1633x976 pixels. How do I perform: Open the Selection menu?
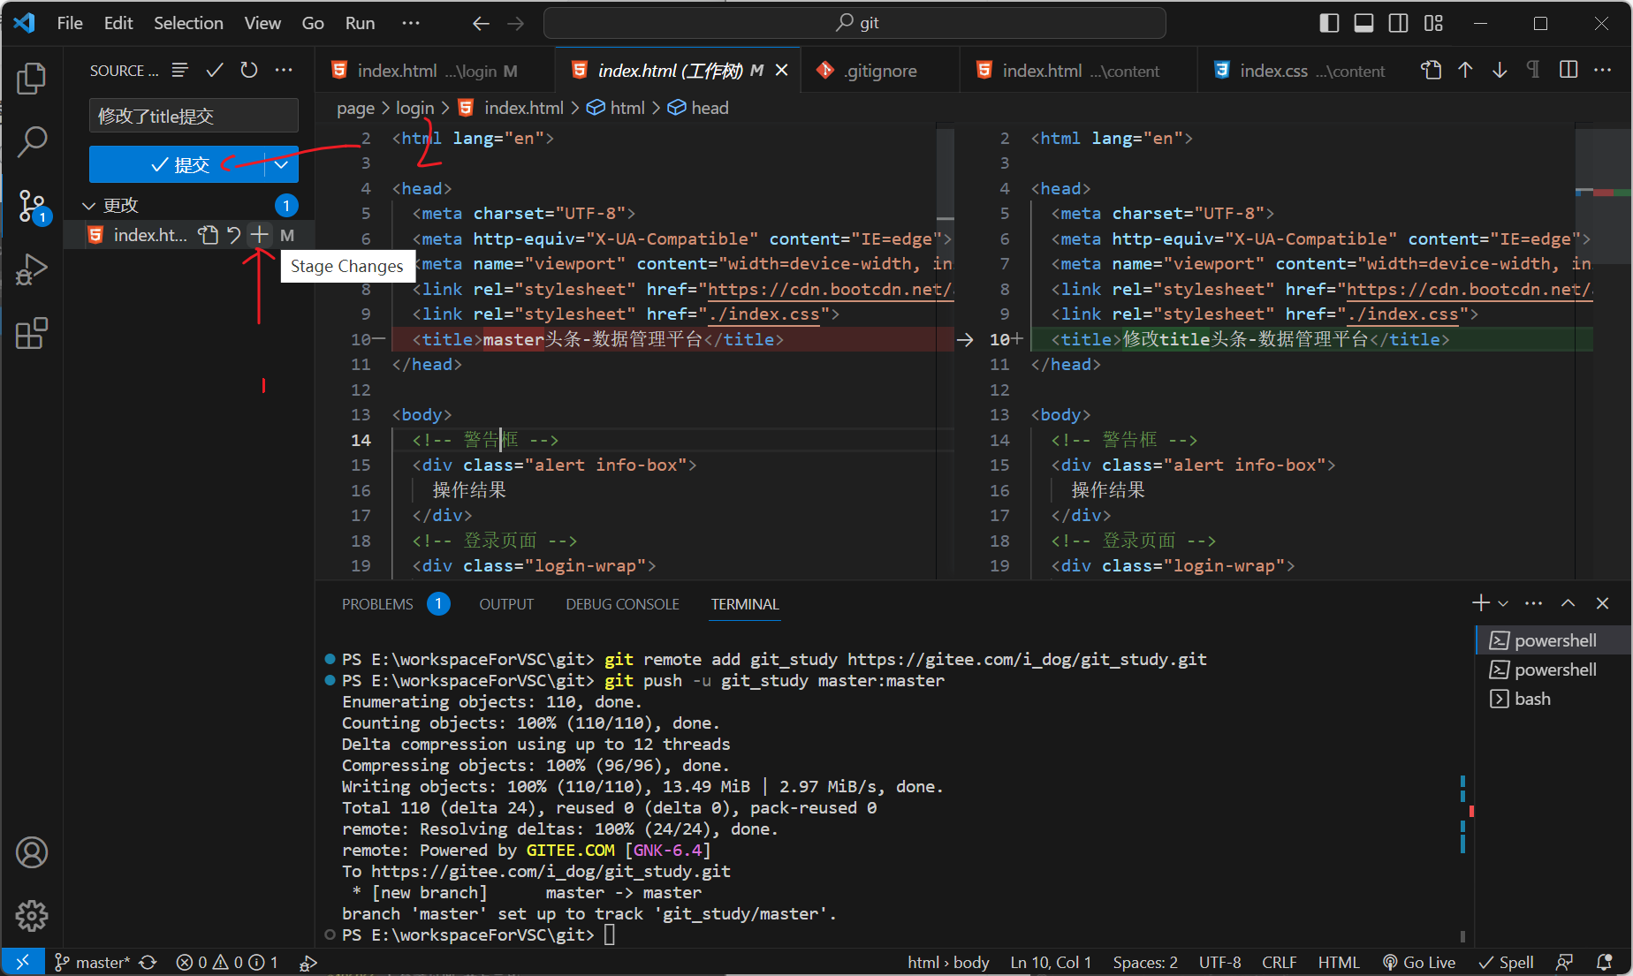coord(188,23)
